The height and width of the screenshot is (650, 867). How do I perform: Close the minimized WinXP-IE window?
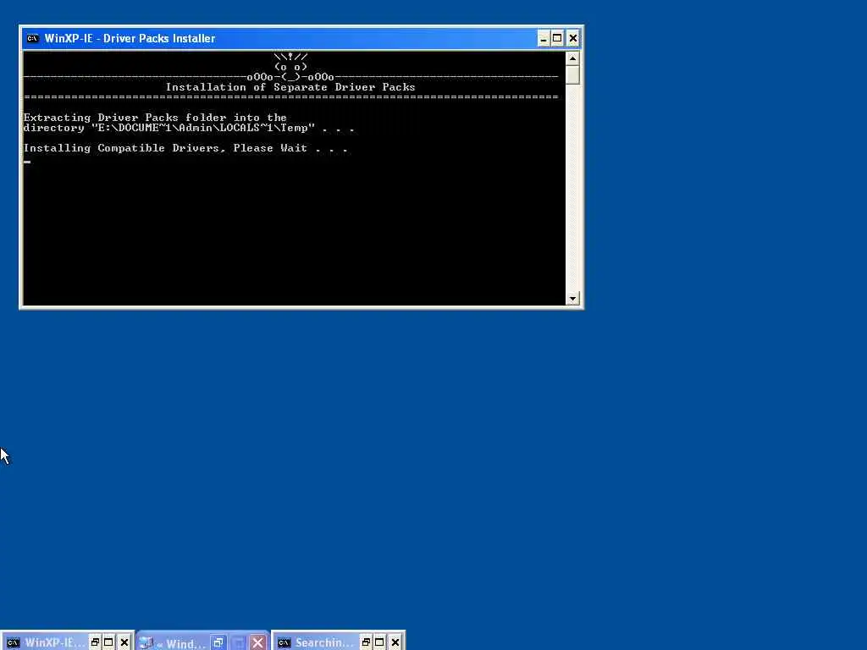124,642
